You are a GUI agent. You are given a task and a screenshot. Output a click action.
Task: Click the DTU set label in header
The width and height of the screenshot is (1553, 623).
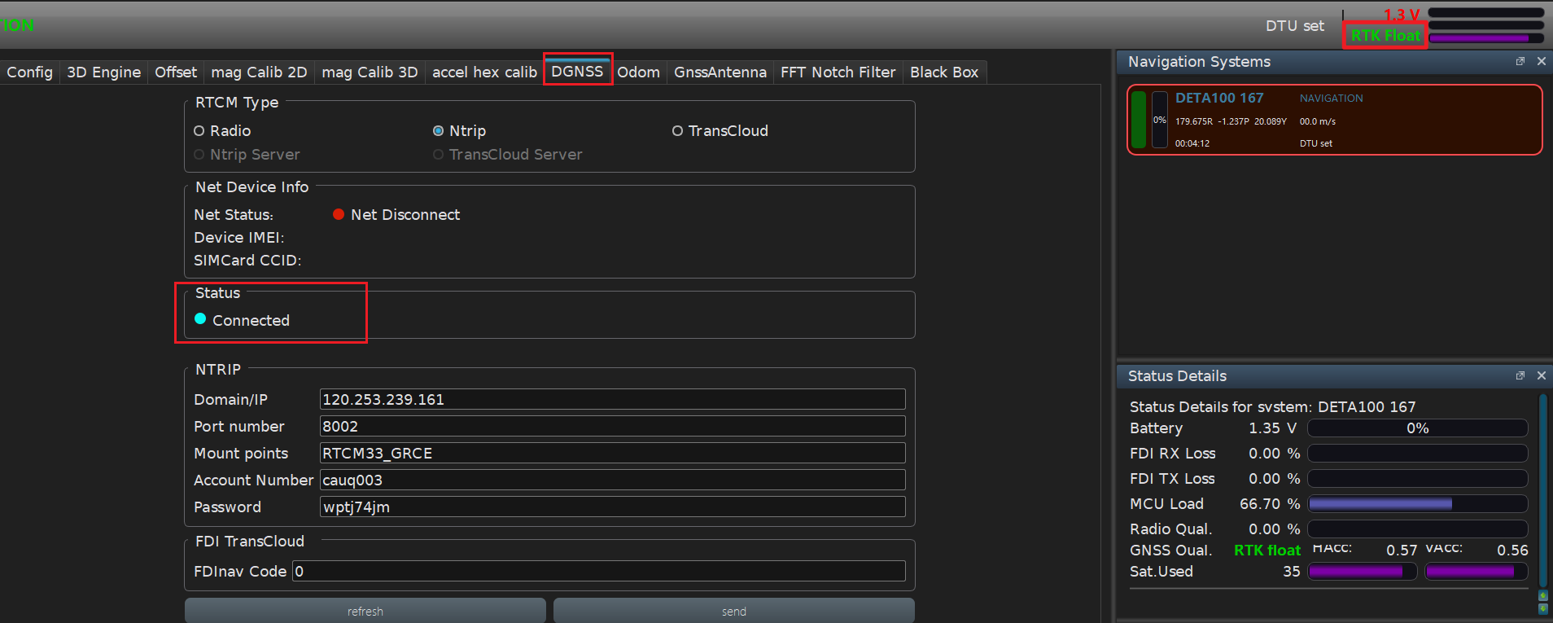(1294, 26)
